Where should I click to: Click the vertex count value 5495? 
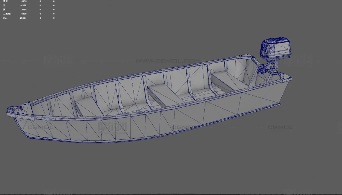tap(24, 1)
